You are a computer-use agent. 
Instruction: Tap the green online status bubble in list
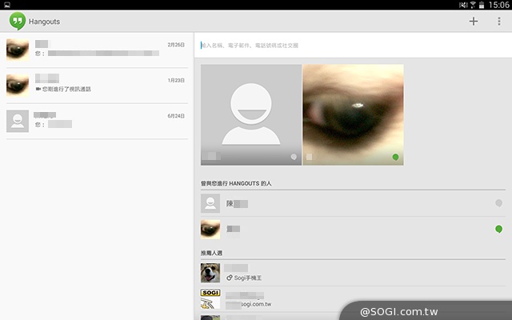click(x=498, y=230)
